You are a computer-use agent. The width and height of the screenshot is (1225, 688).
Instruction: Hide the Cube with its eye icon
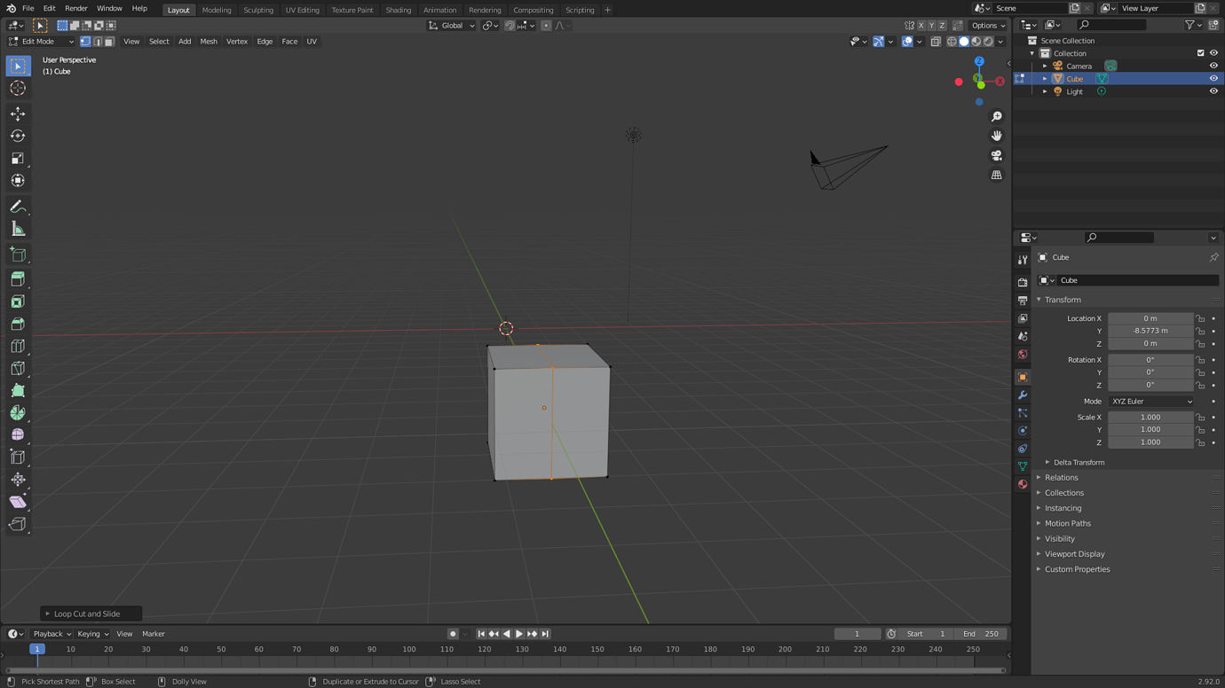(1213, 78)
